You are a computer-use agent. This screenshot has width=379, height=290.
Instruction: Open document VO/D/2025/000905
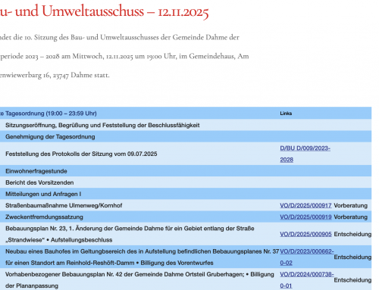(x=305, y=234)
